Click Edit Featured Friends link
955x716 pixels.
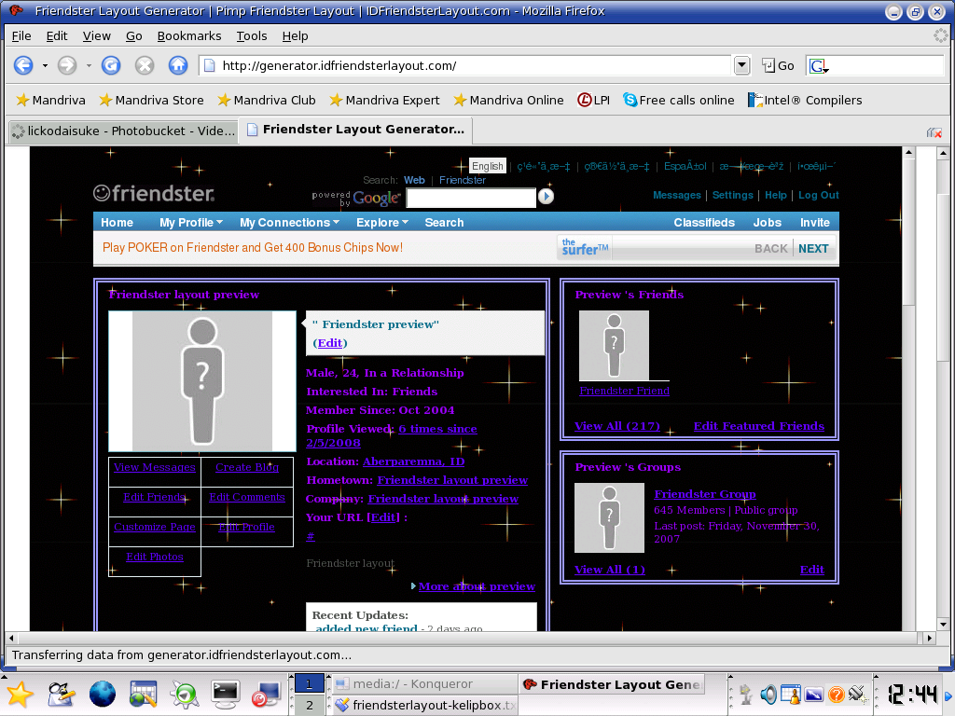[759, 426]
